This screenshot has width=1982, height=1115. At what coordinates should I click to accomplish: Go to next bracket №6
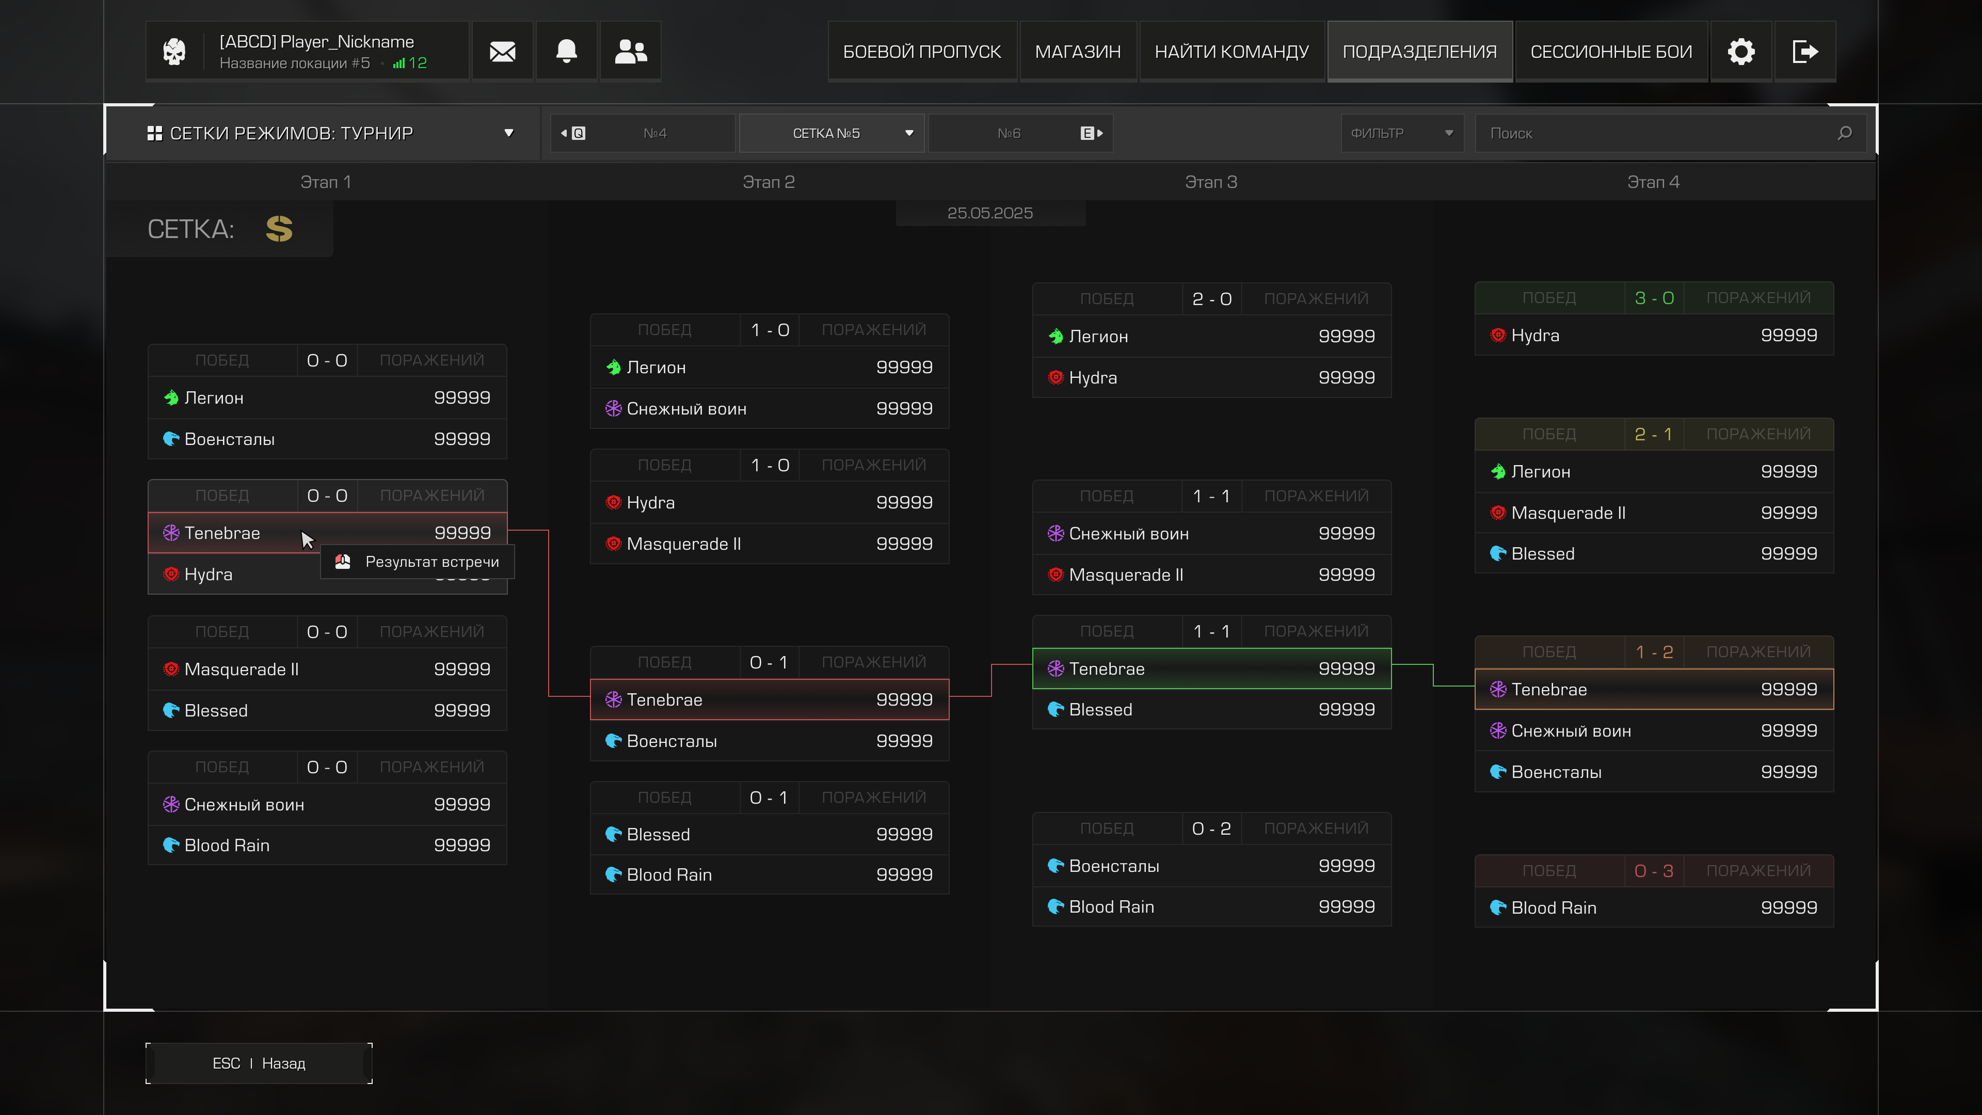point(1020,133)
